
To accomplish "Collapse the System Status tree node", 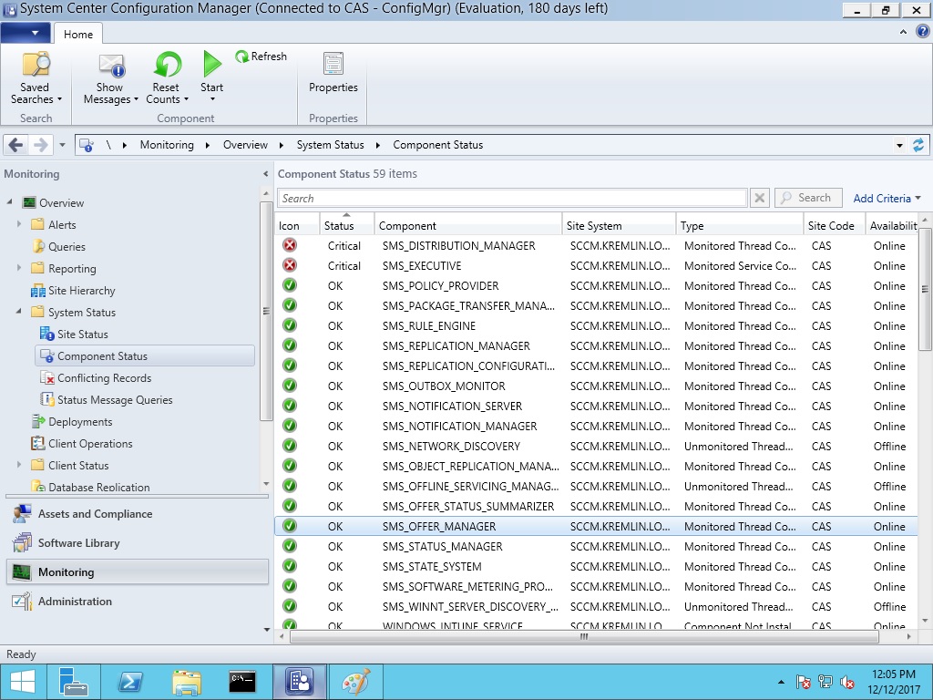I will [19, 312].
